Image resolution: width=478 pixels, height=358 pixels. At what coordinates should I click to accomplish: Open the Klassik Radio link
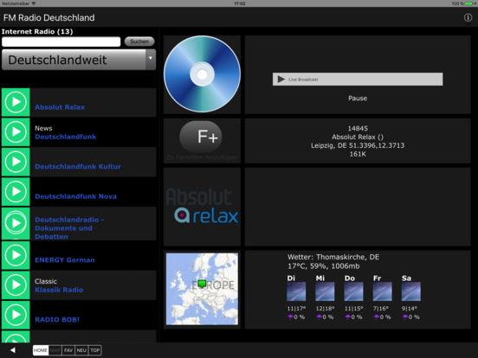[59, 290]
